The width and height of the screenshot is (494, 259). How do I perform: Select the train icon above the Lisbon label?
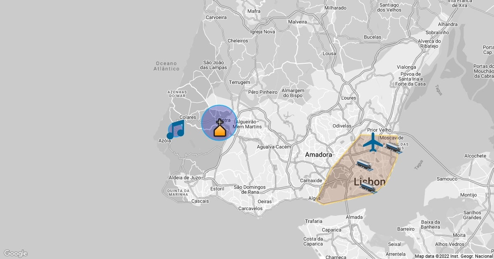364,165
